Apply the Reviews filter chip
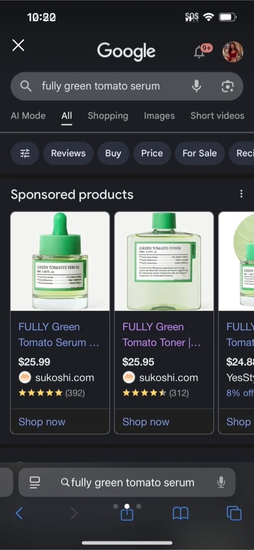This screenshot has width=254, height=550. (x=68, y=153)
